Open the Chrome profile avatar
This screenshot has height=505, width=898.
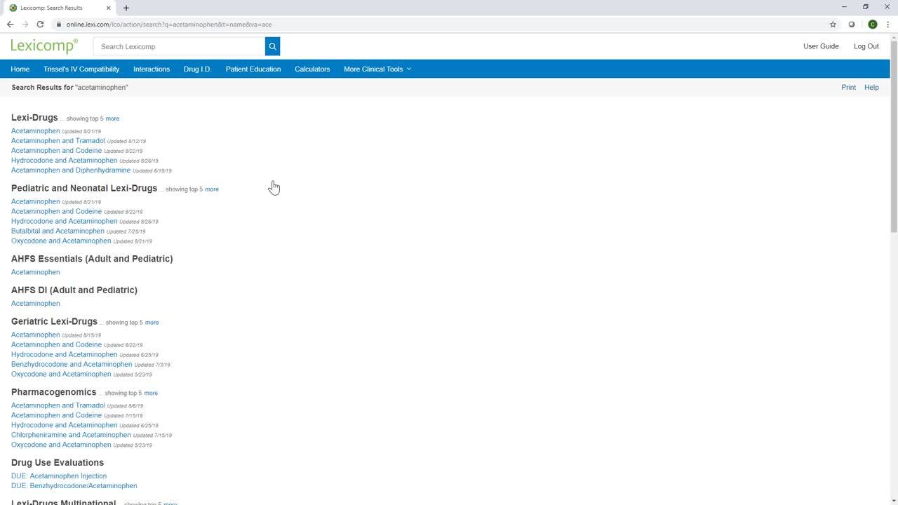[872, 25]
